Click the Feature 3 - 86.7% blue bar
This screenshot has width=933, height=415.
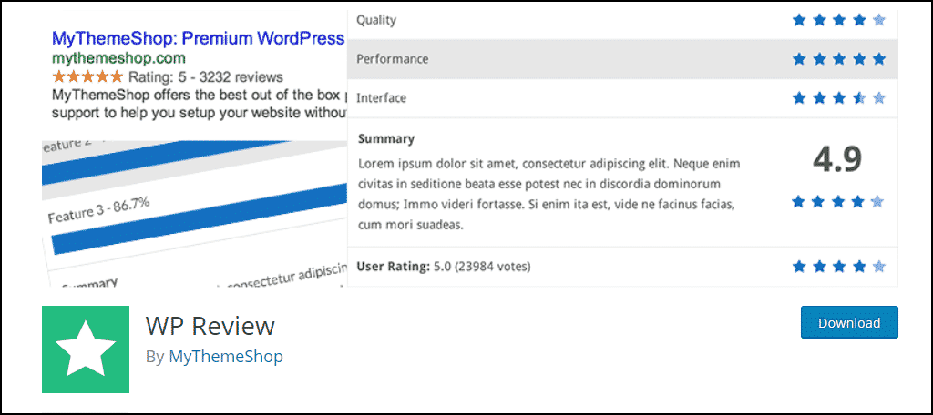point(200,220)
